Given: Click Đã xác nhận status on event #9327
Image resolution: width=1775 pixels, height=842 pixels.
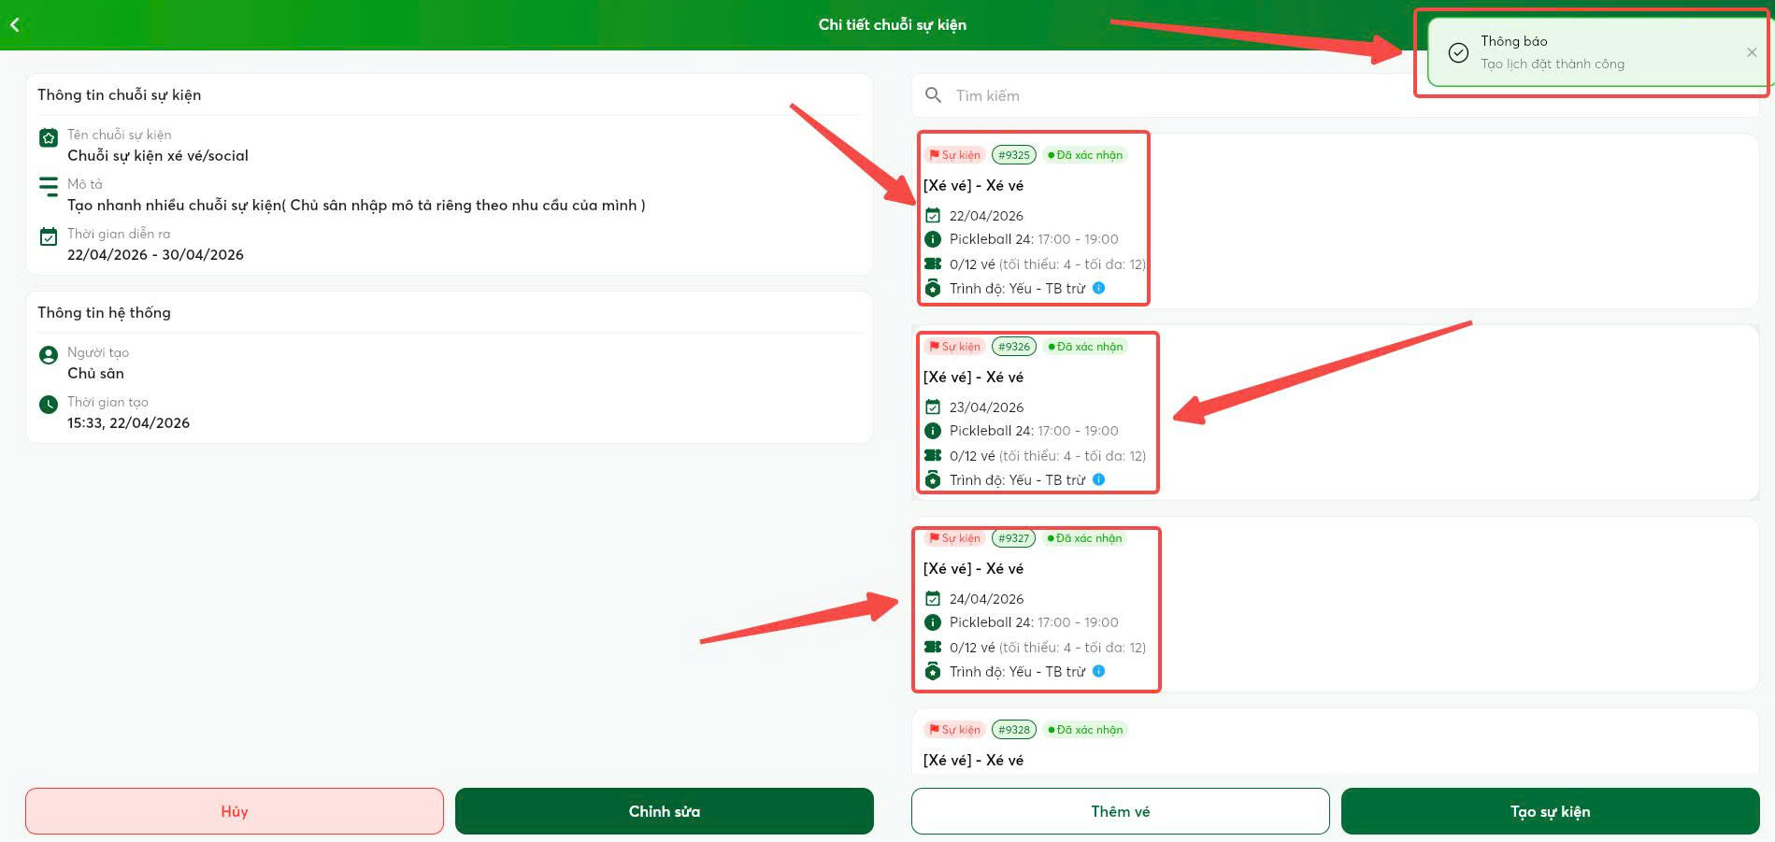Looking at the screenshot, I should click(x=1085, y=538).
